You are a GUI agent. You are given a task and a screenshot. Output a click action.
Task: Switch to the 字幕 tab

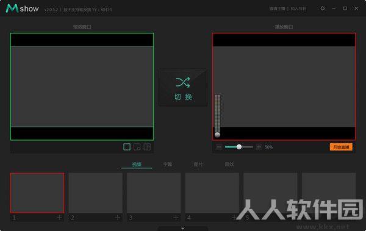pos(167,165)
